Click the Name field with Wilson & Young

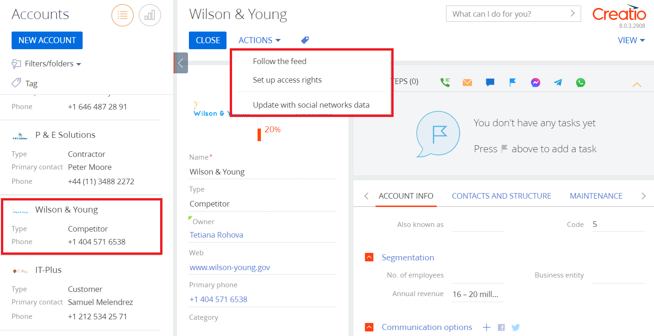[x=263, y=172]
